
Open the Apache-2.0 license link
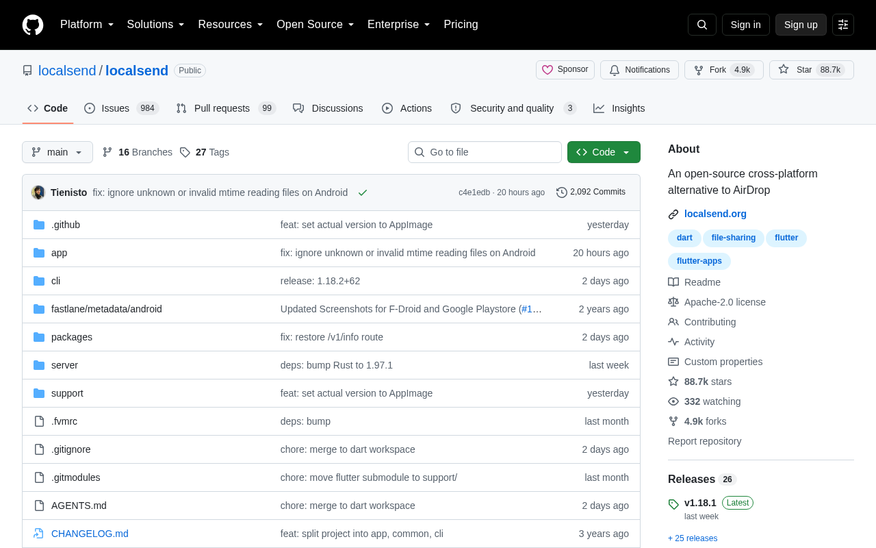[717, 302]
